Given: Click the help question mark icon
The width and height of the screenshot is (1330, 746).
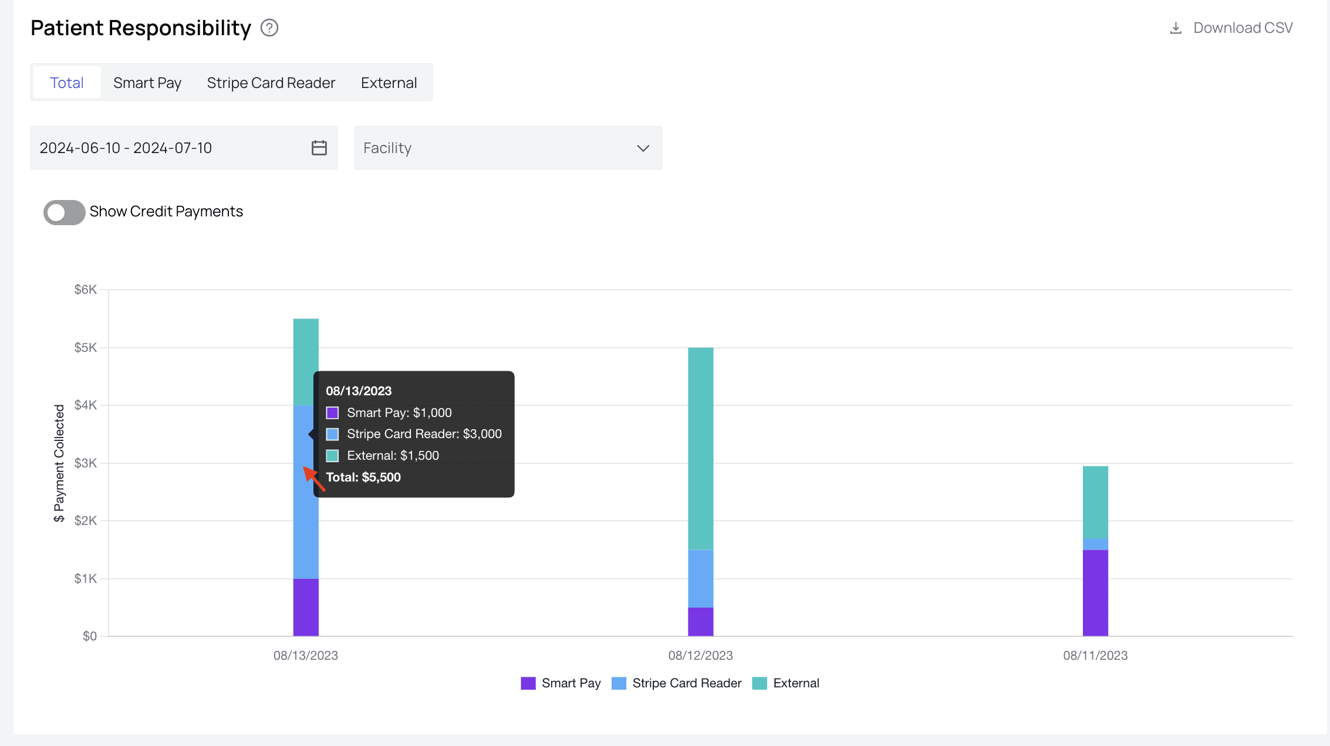Looking at the screenshot, I should (269, 28).
